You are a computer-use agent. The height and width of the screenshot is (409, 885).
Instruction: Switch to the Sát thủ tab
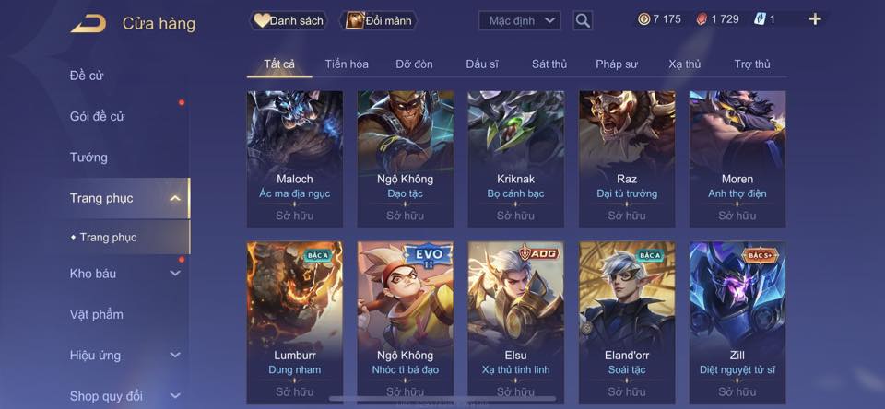point(549,64)
